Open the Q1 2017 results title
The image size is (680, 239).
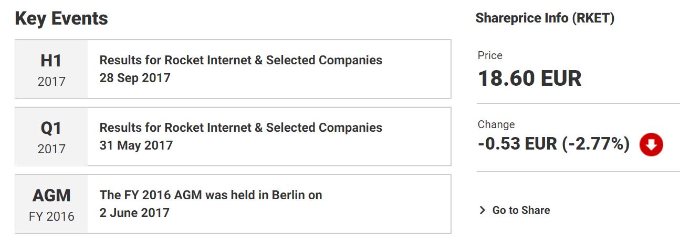[x=240, y=128]
